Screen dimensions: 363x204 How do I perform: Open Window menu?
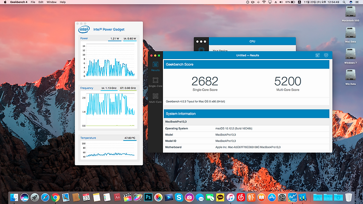51,2
